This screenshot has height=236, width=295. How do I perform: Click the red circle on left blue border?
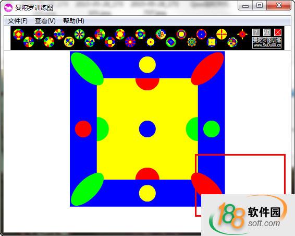point(83,129)
